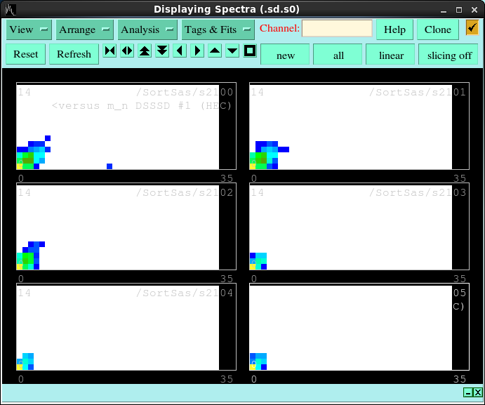Select the s2102 spectrum plot
485x405 pixels.
tap(126, 227)
